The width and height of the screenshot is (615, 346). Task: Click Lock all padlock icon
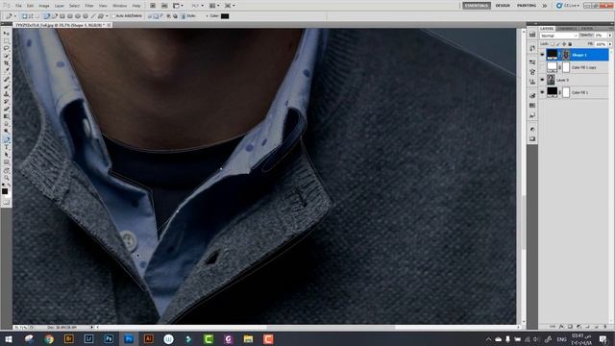click(x=570, y=44)
